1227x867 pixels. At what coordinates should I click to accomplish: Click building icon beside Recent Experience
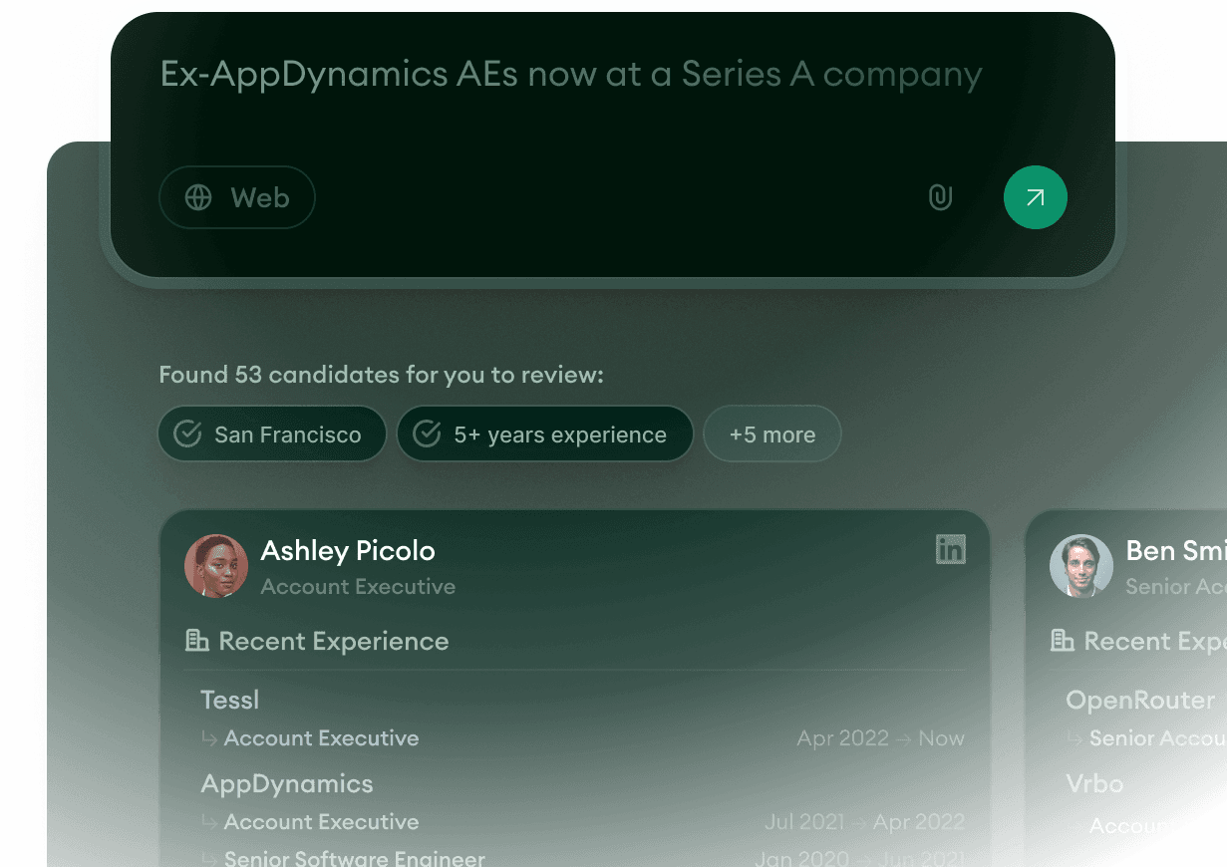click(197, 641)
